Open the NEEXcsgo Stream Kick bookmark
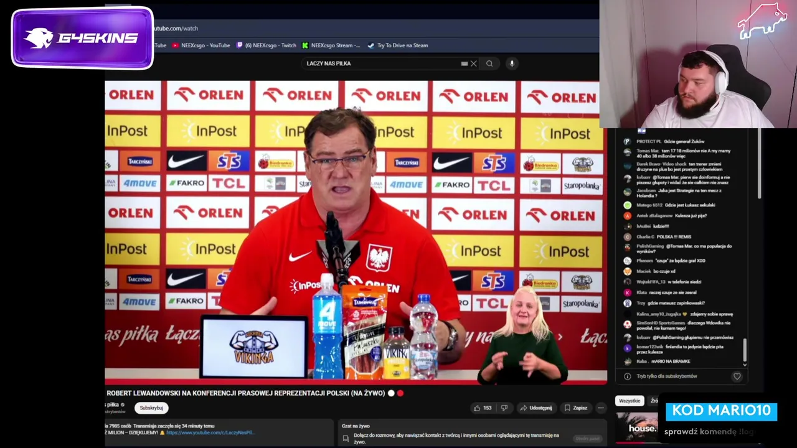Viewport: 797px width, 448px height. [x=331, y=45]
